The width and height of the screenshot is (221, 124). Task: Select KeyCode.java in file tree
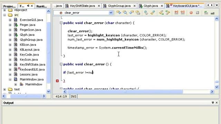coord(29,54)
